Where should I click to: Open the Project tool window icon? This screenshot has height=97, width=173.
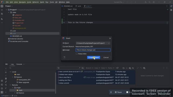(2, 6)
